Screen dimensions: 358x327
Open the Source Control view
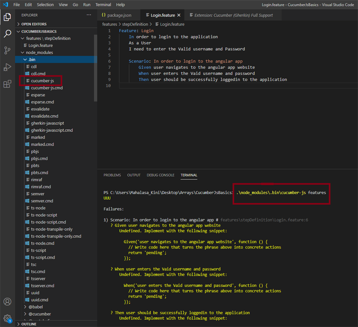(x=7, y=51)
